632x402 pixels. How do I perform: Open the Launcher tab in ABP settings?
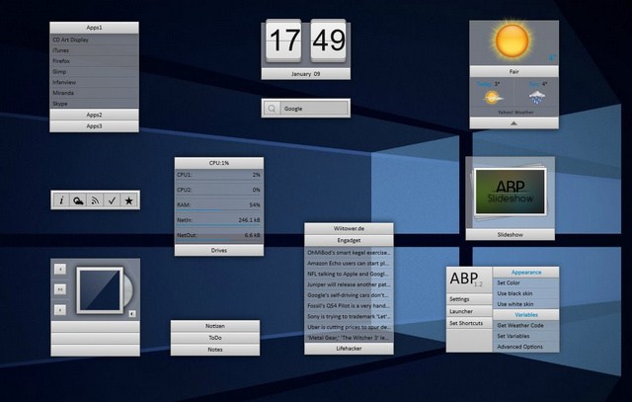pos(460,311)
